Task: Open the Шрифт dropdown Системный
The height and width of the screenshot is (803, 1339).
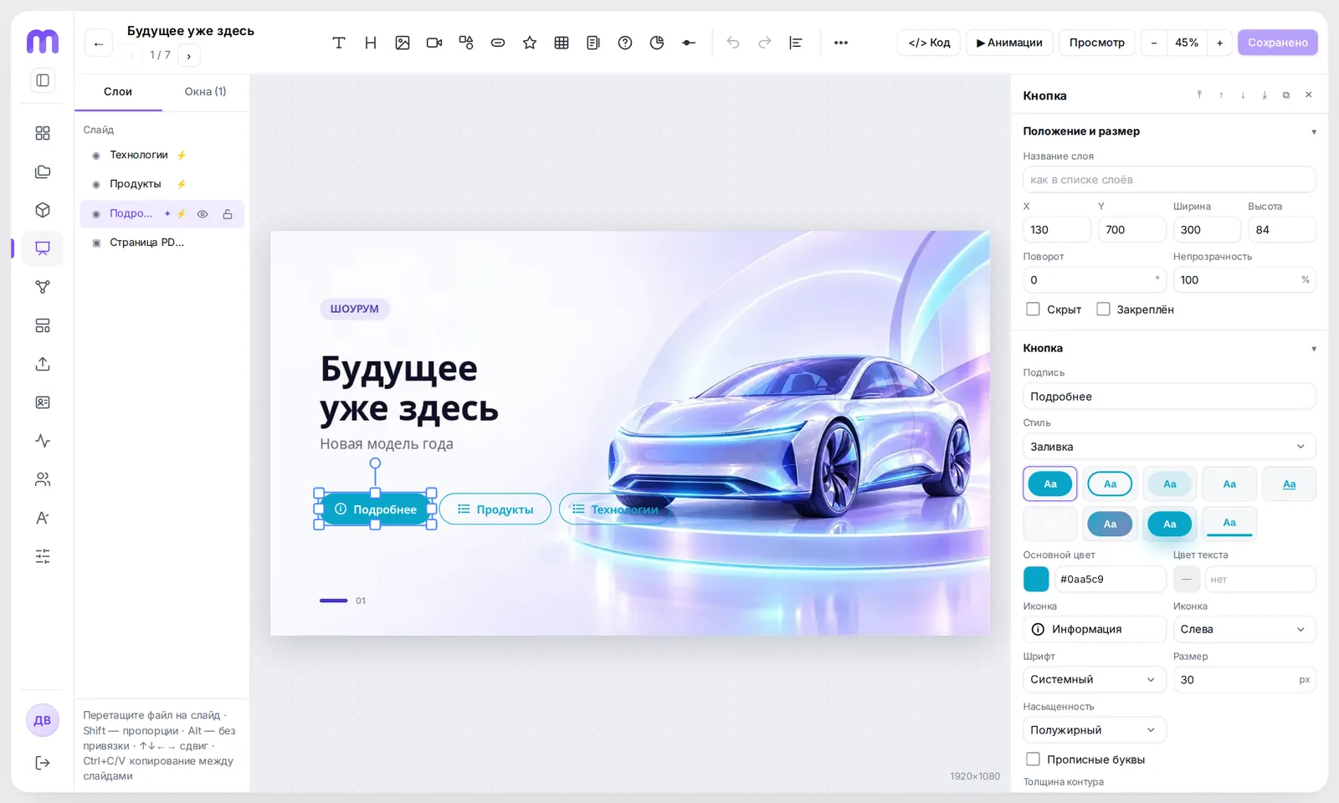Action: pos(1094,679)
